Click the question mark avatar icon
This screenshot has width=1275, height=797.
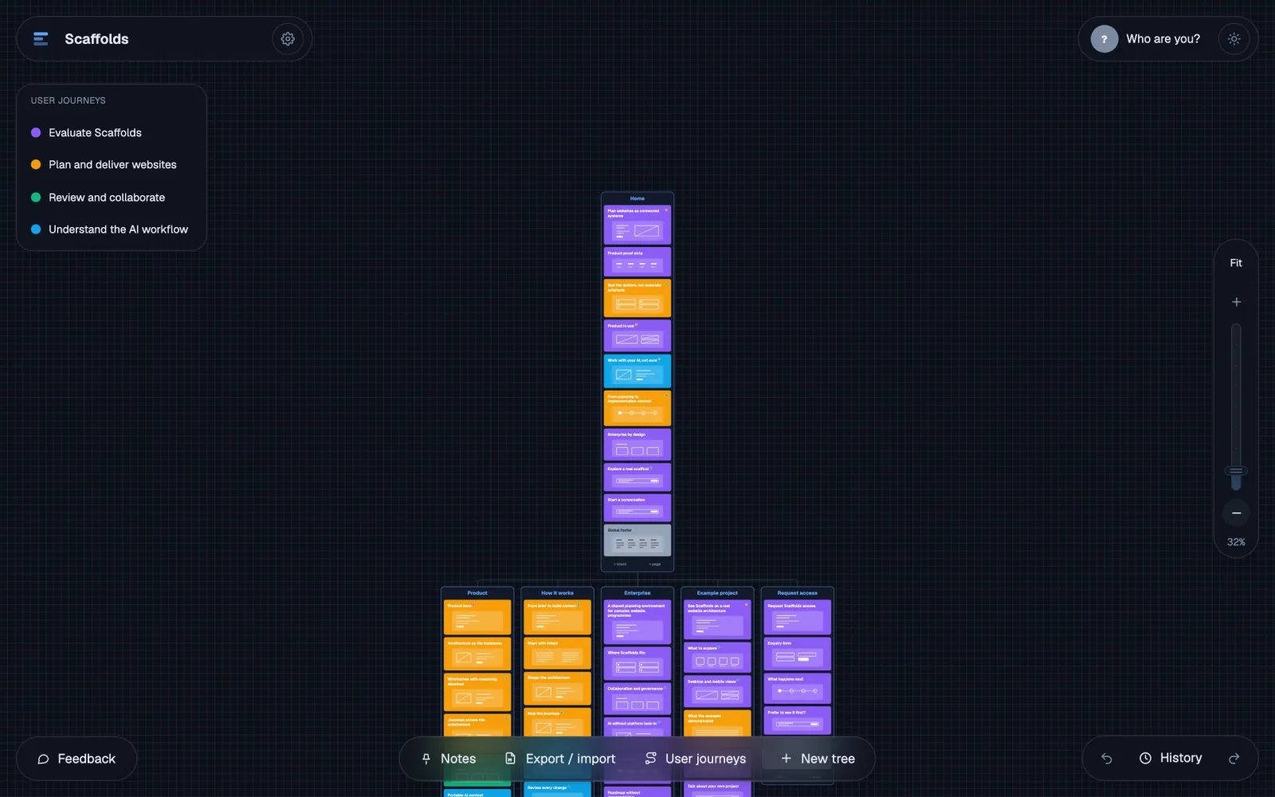(1104, 38)
